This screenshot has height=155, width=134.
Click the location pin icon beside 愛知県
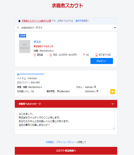pyautogui.click(x=35, y=55)
